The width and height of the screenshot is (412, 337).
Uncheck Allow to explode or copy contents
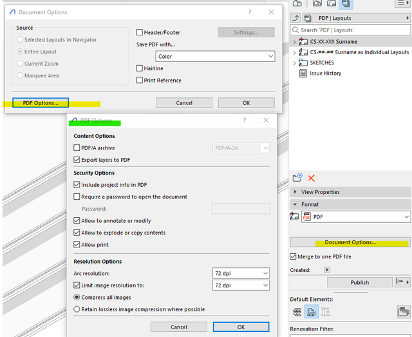pos(77,233)
